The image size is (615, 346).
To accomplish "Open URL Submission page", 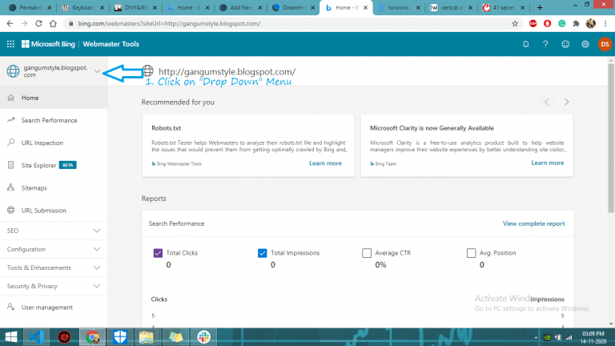I will point(54,211).
